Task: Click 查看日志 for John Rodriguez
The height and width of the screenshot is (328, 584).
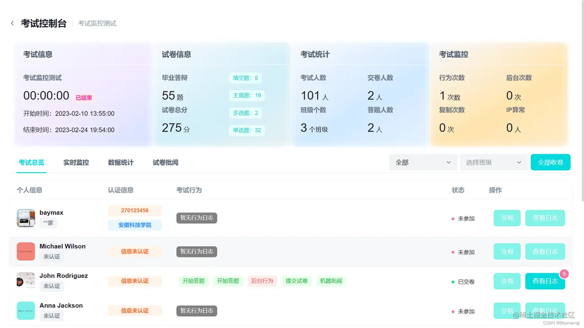Action: (545, 281)
